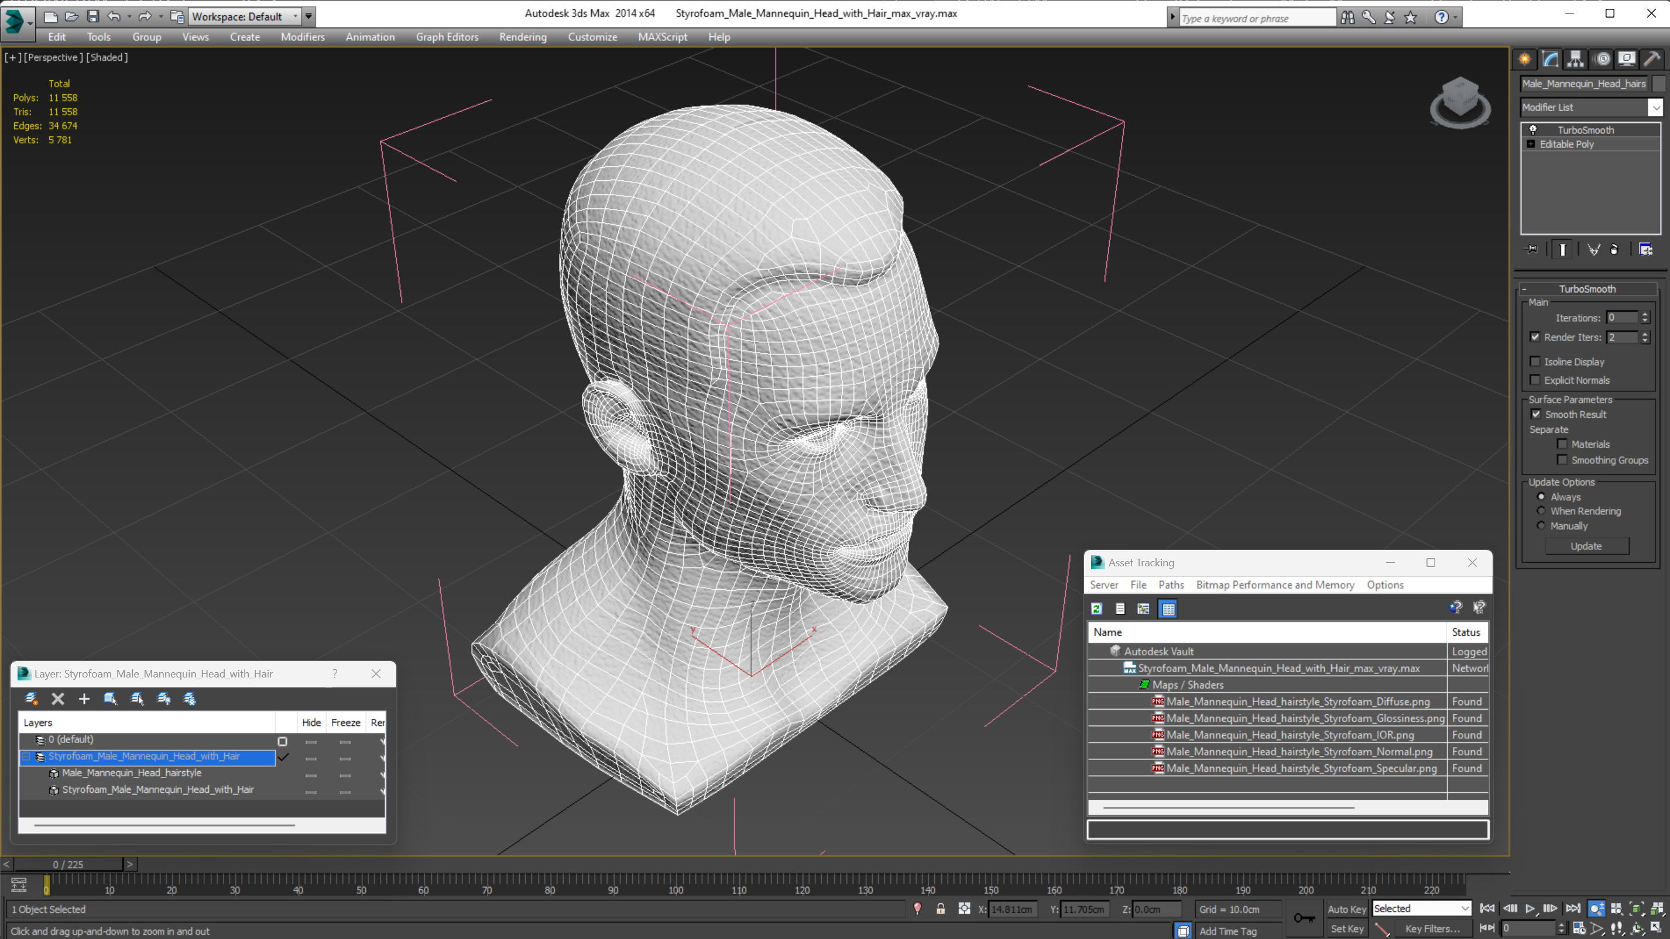Toggle the selection lock padlock icon
The image size is (1670, 939).
click(x=940, y=909)
